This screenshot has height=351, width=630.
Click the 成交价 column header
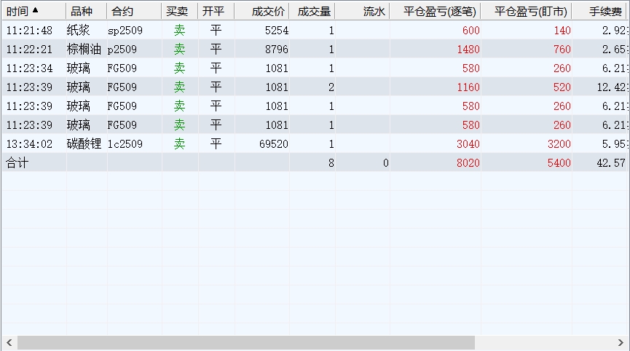pos(261,11)
